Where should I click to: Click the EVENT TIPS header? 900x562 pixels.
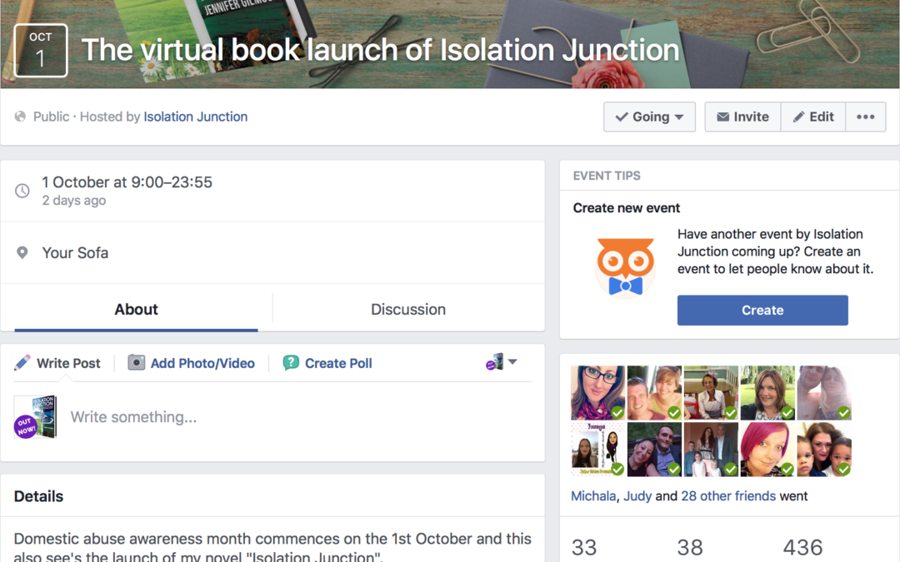coord(607,176)
